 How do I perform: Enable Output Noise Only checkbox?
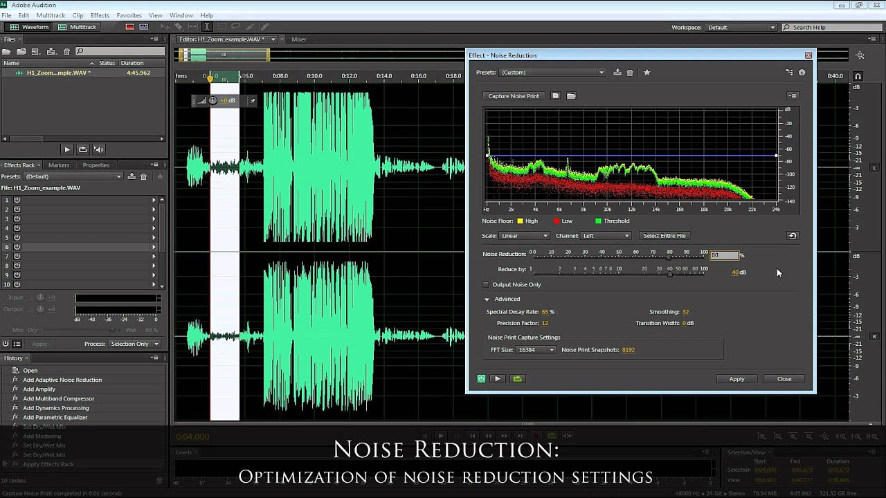pos(486,284)
